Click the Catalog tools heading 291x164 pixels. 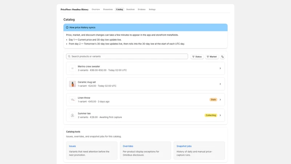coord(73,132)
